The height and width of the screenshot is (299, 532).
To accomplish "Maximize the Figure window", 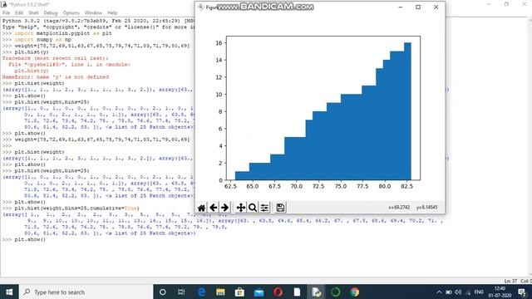I will pyautogui.click(x=418, y=7).
